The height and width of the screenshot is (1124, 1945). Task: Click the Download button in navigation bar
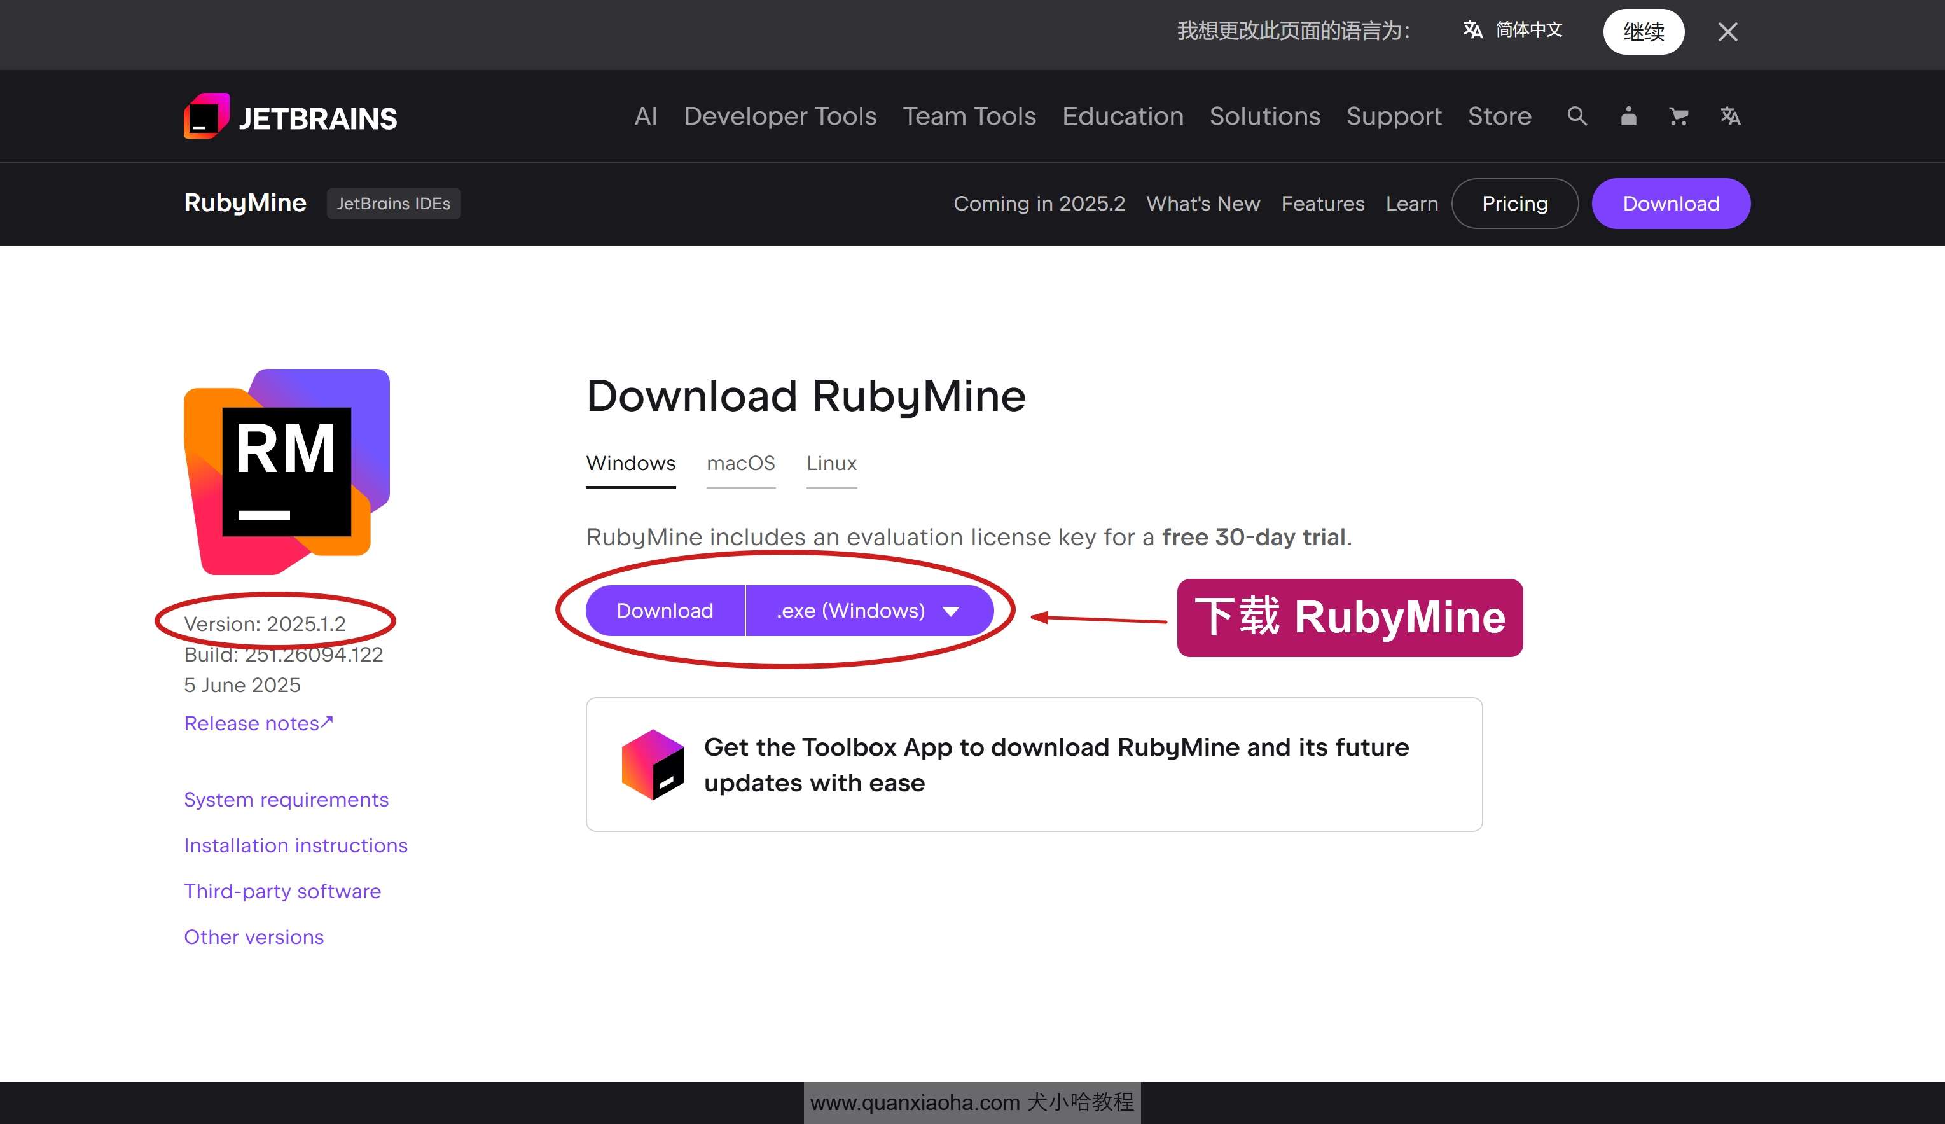click(1670, 204)
